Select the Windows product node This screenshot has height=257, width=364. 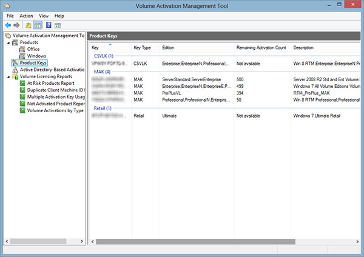[x=36, y=56]
